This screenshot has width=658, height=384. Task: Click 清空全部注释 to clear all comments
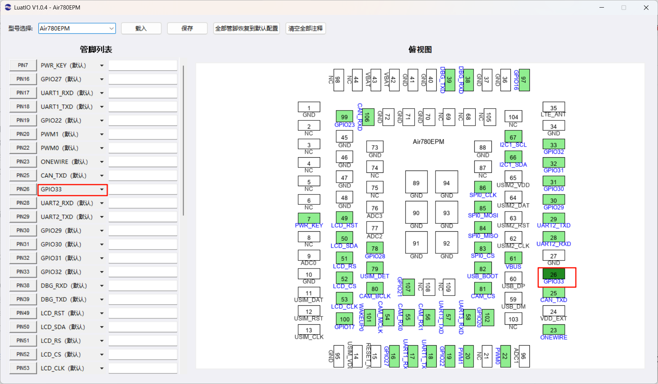305,28
